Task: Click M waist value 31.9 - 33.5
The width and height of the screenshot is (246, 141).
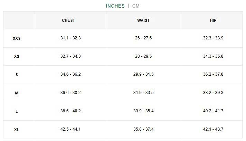Action: (x=144, y=93)
